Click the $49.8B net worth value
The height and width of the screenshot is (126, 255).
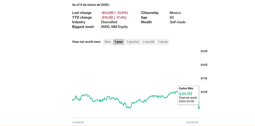(185, 94)
